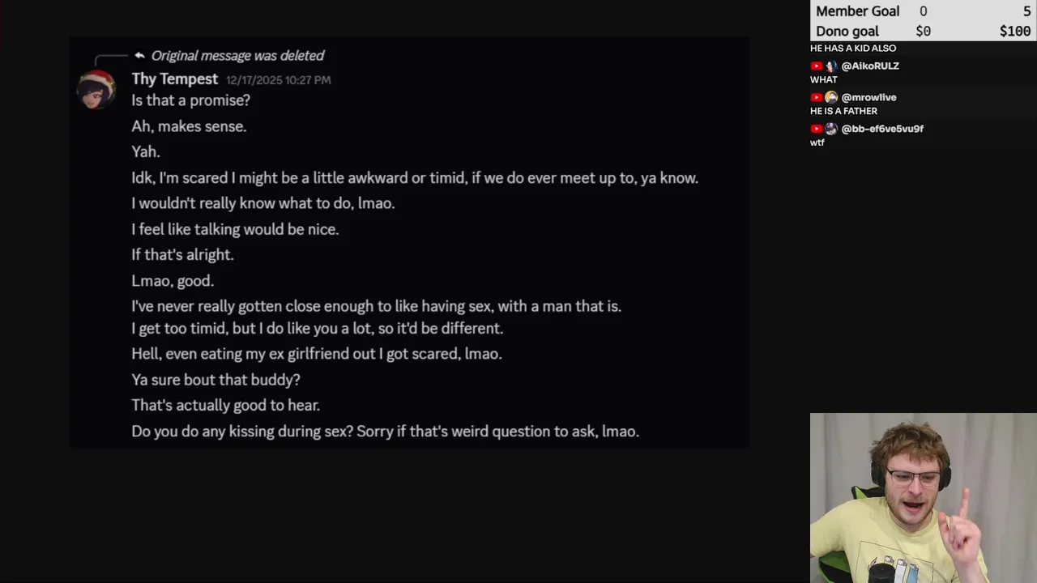Click Thy Tempest's profile avatar

tap(96, 88)
